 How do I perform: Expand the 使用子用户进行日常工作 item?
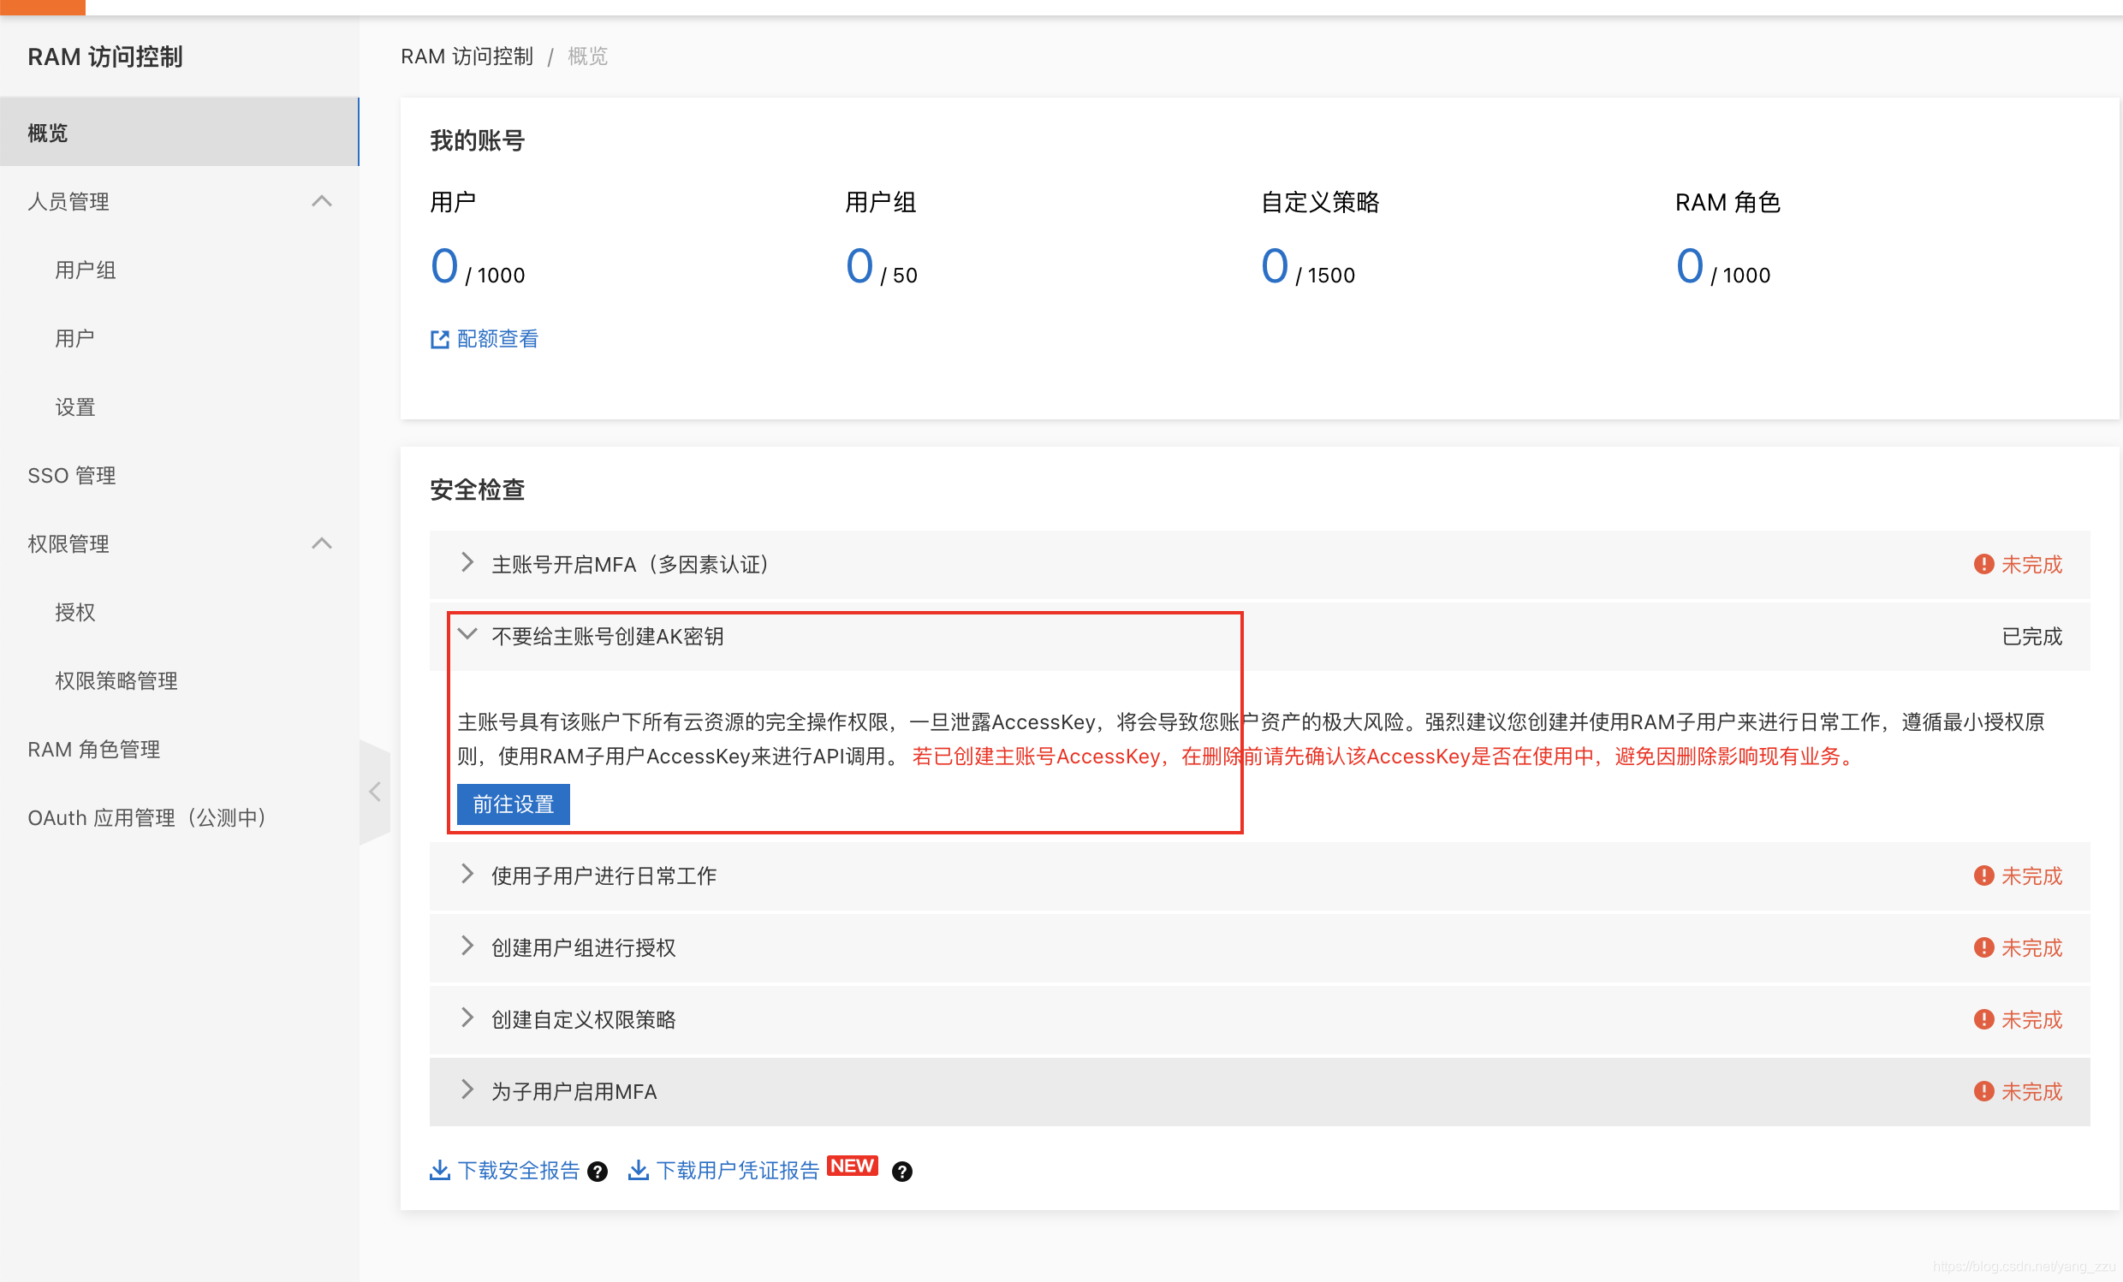pyautogui.click(x=468, y=875)
